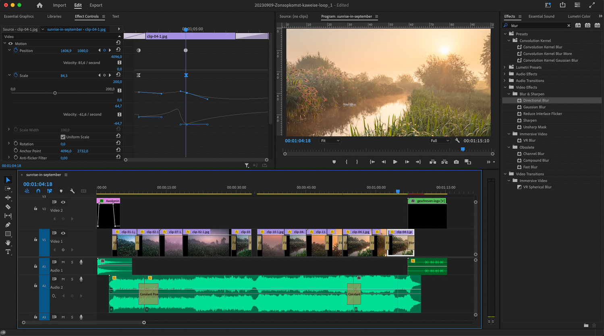Open the Export workspace tab
The height and width of the screenshot is (336, 604).
[x=95, y=5]
